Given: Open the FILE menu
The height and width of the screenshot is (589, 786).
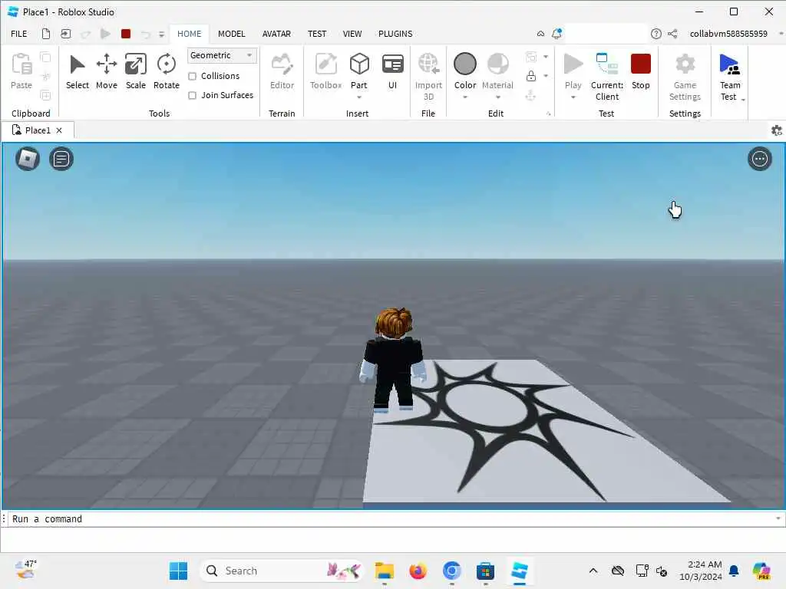Looking at the screenshot, I should pos(19,34).
